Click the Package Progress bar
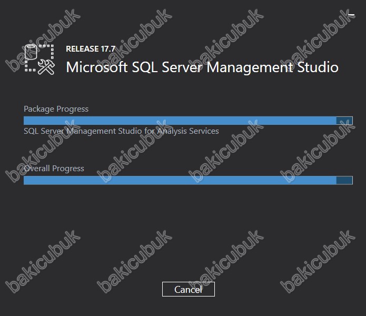 tap(188, 121)
